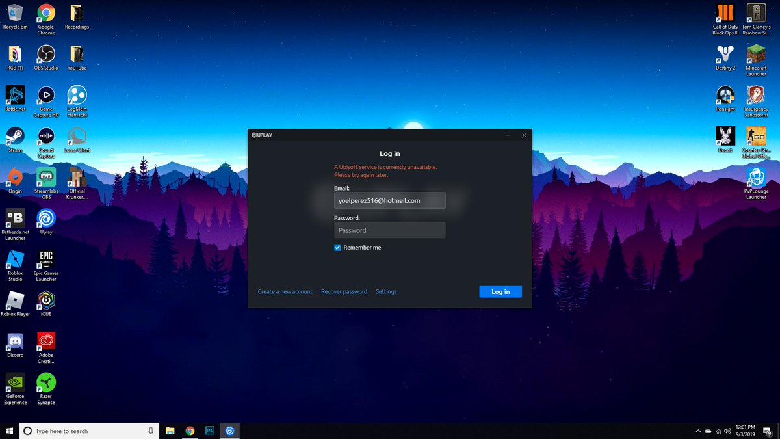Open Roblox Player desktop shortcut
This screenshot has width=780, height=439.
coord(15,304)
